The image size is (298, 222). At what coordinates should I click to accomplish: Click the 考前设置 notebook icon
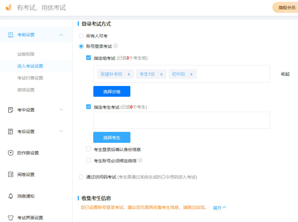coord(11,35)
